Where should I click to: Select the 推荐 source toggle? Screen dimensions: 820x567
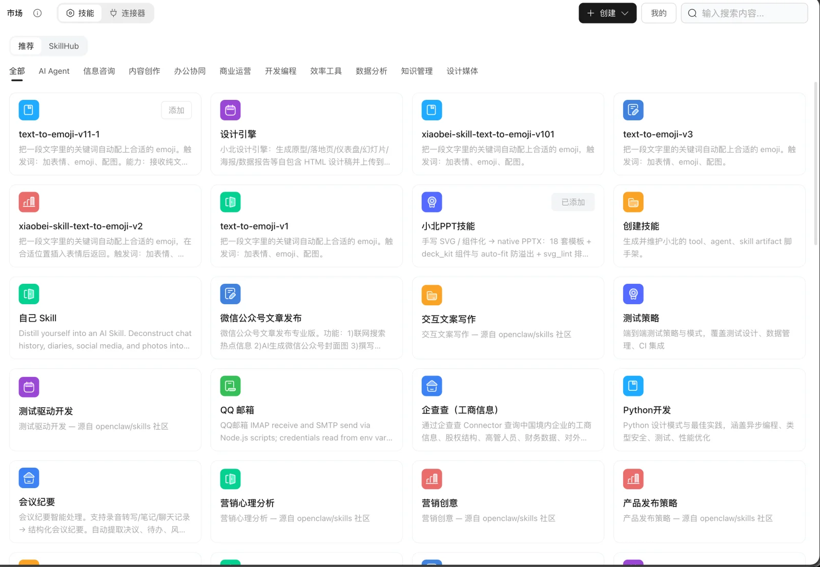(x=26, y=46)
